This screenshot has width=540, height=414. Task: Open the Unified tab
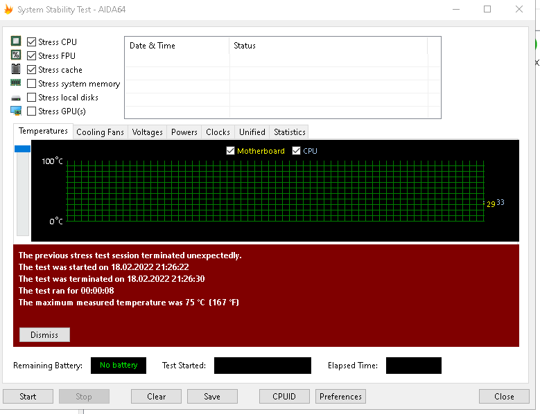tap(252, 132)
